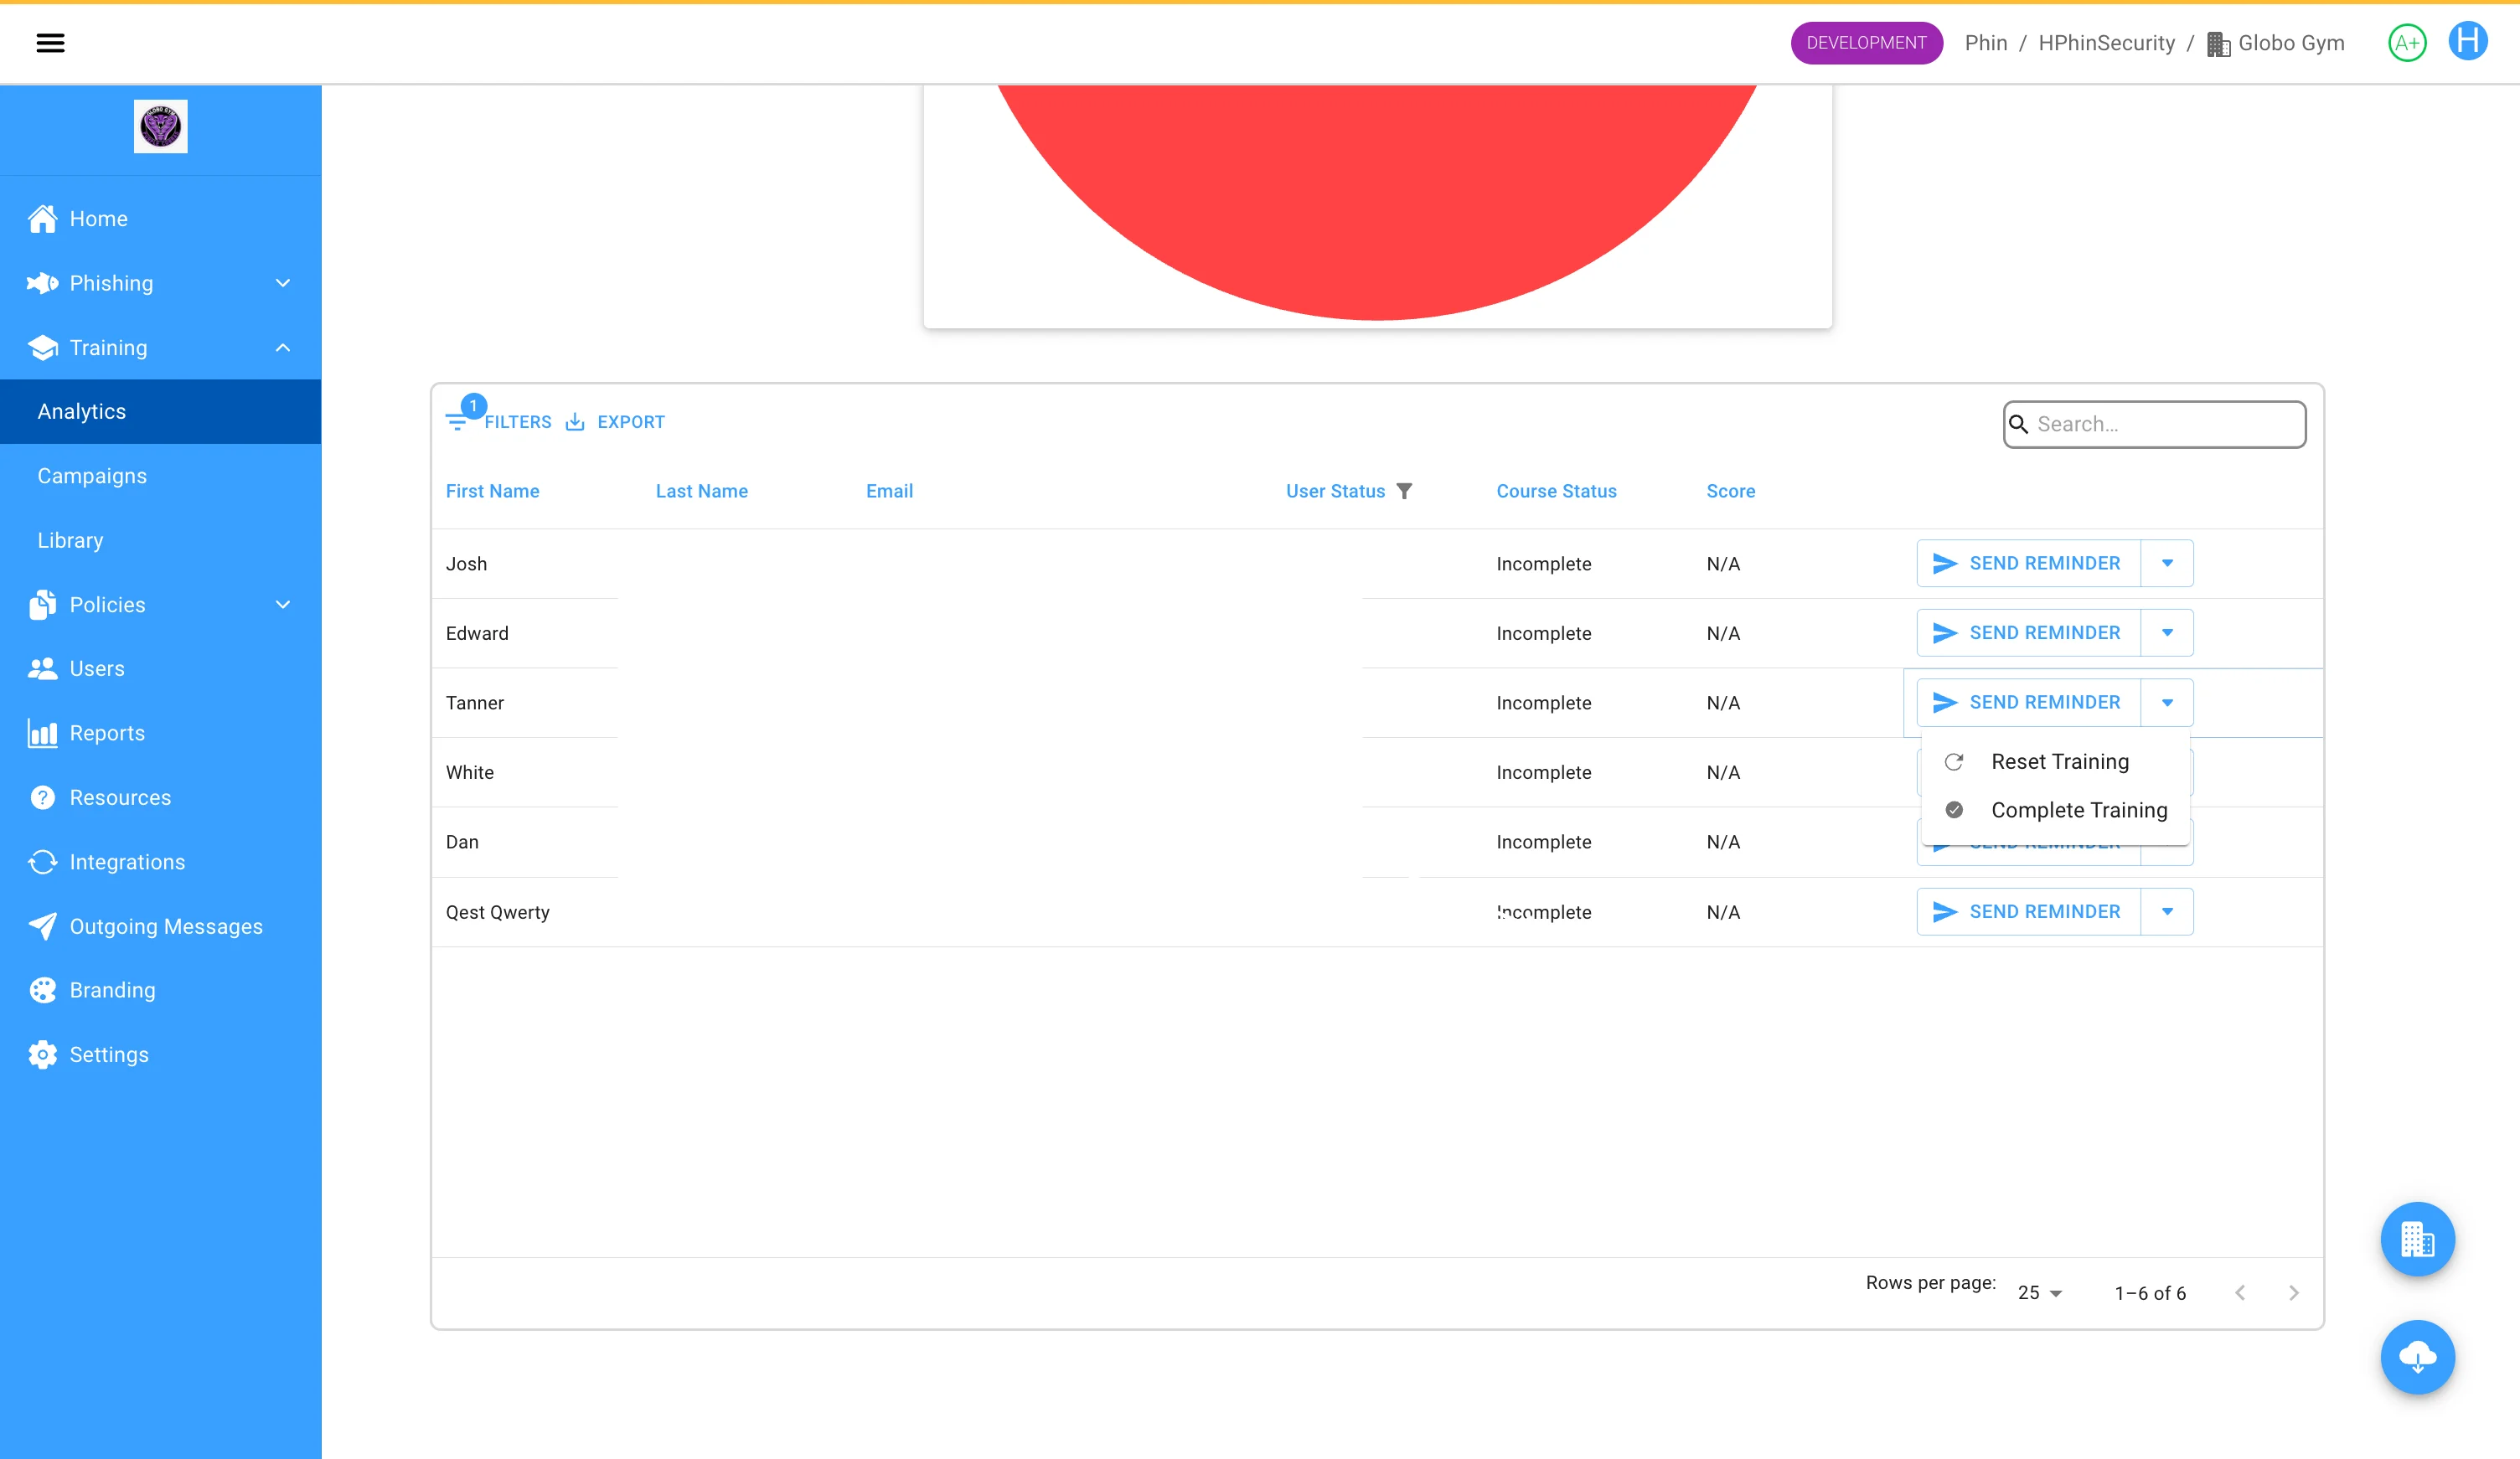Click the cloud download floating button
Viewport: 2520px width, 1459px height.
coord(2417,1357)
